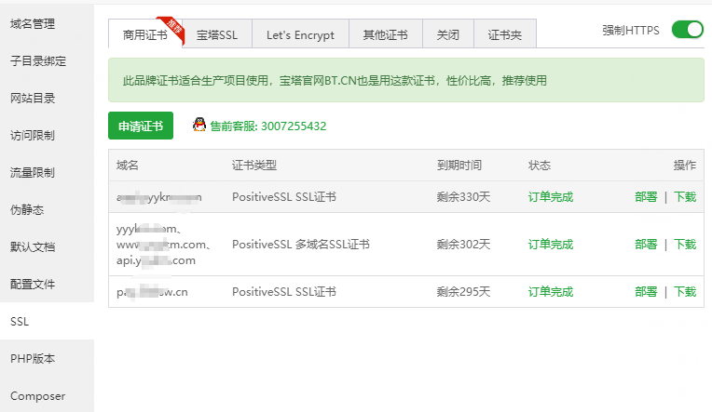Download the certificate with 295 days remaining

pyautogui.click(x=685, y=291)
